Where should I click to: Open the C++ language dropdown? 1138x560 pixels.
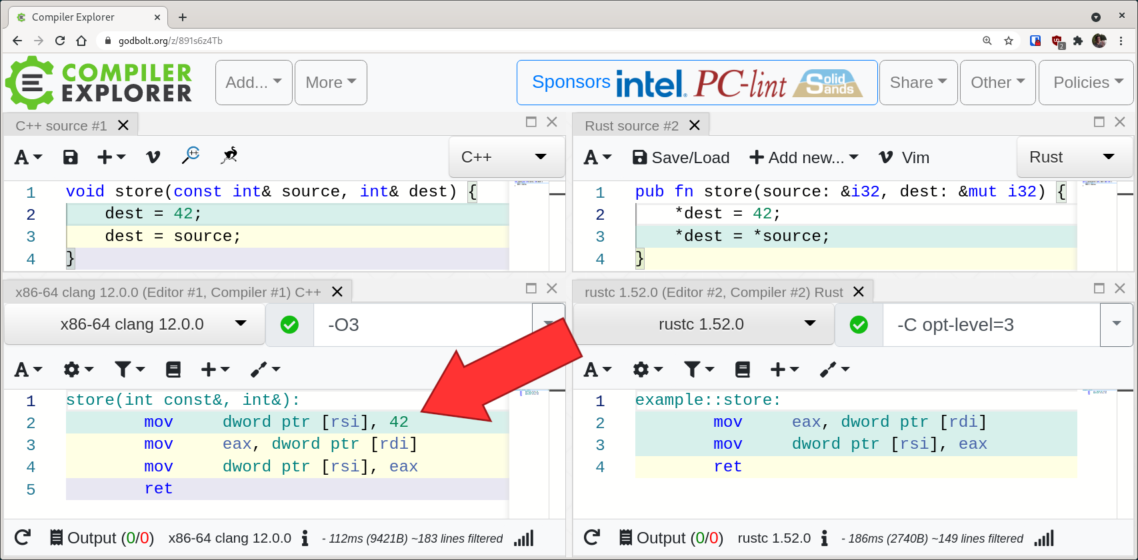coord(505,157)
